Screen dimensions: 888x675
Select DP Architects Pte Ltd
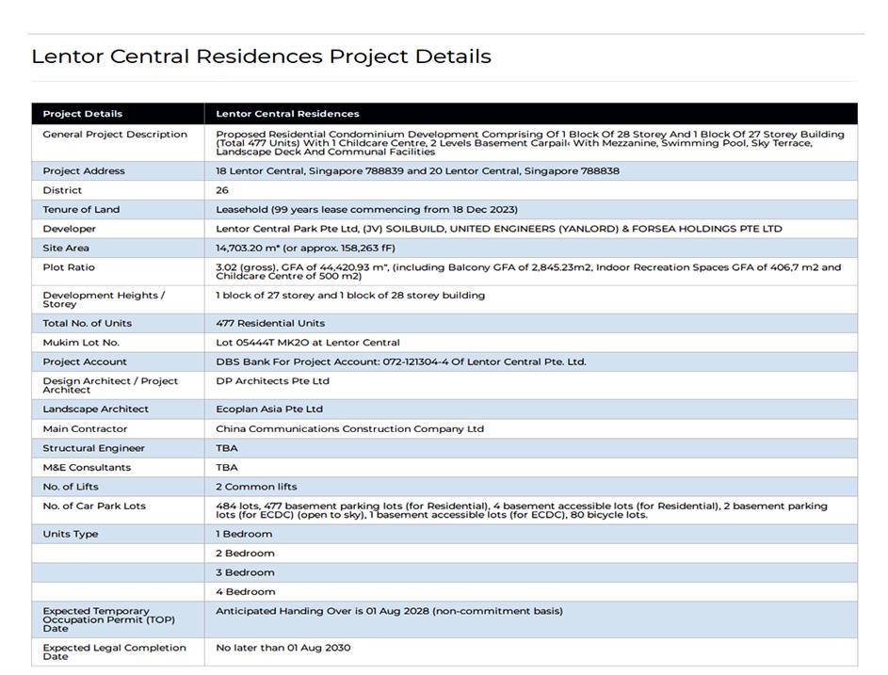pyautogui.click(x=272, y=381)
